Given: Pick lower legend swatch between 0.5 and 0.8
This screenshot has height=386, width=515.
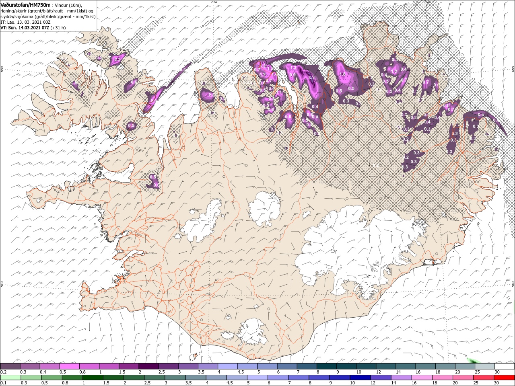Looking at the screenshot, I should tap(51, 378).
